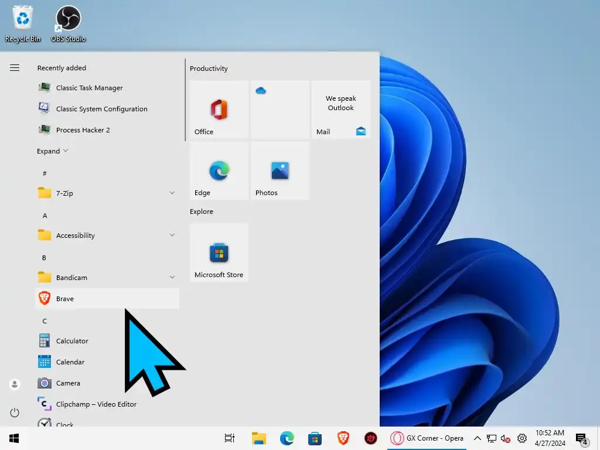Open the Edge tile
This screenshot has width=600, height=450.
219,171
